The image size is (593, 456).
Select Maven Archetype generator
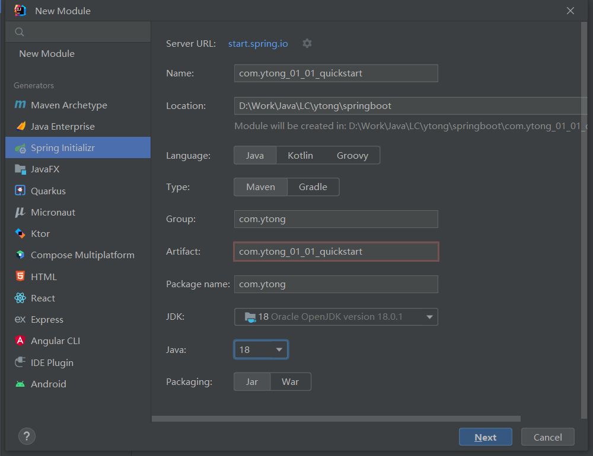coord(78,105)
